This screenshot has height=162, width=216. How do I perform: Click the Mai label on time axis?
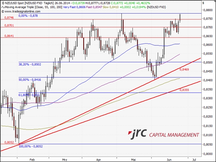134,160
